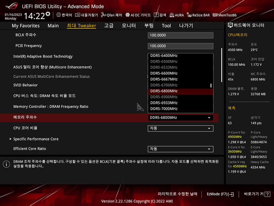Select Intel(R) Adaptive Boost Technology row

(43, 56)
